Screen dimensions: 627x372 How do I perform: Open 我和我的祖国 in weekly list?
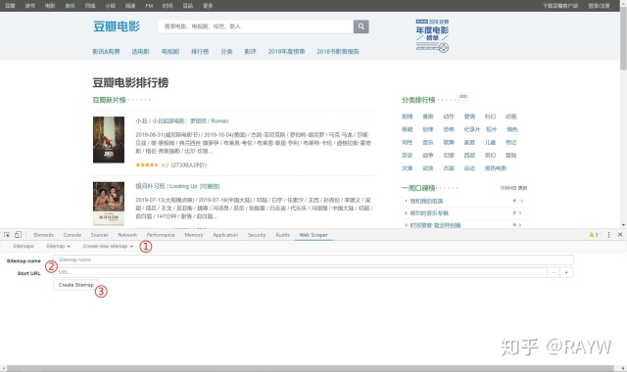[x=426, y=201]
